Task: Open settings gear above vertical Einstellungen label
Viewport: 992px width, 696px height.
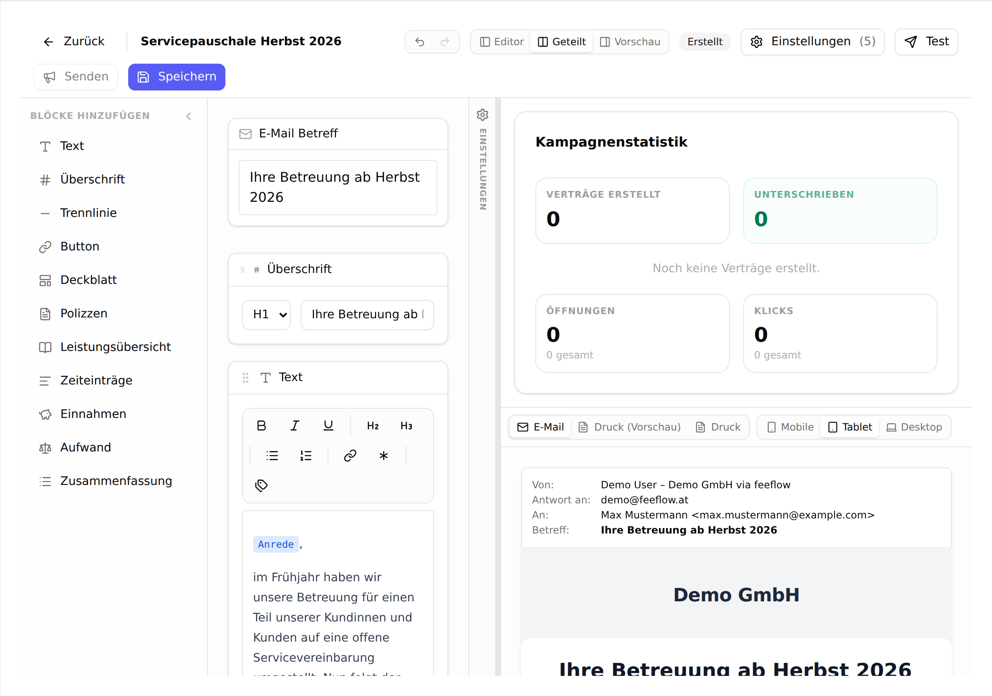Action: [x=483, y=114]
